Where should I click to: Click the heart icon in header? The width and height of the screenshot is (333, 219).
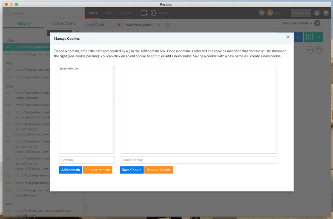pos(326,13)
